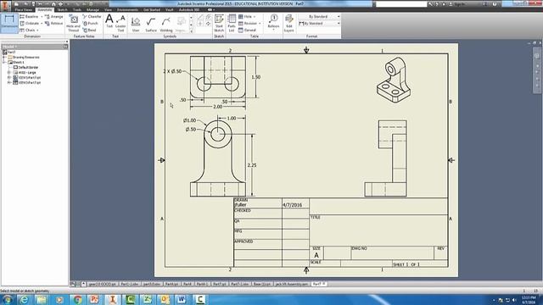
Task: Open the Windows Start menu
Action: click(x=7, y=299)
